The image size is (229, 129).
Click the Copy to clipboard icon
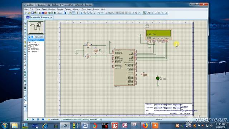(x=109, y=13)
